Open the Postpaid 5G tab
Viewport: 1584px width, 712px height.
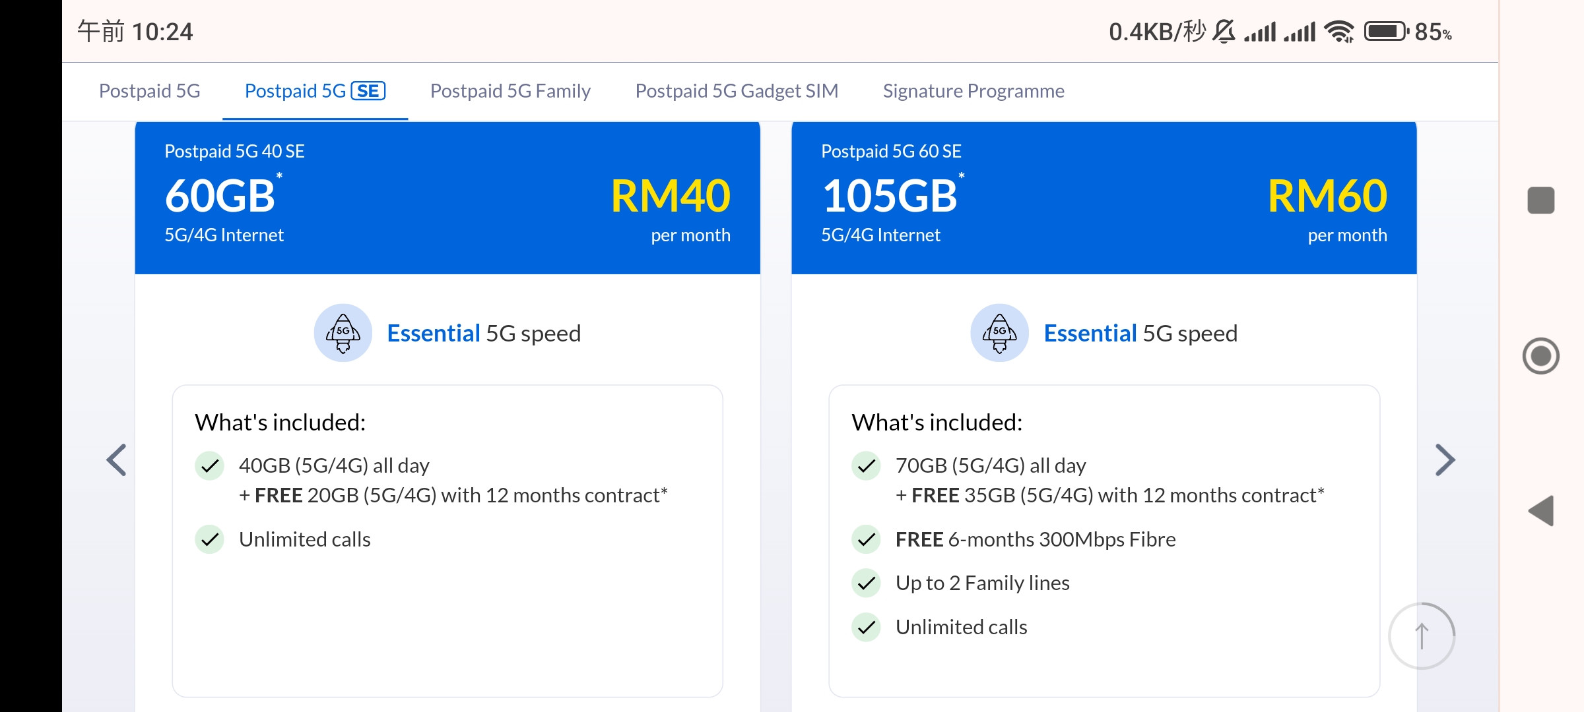[x=150, y=91]
